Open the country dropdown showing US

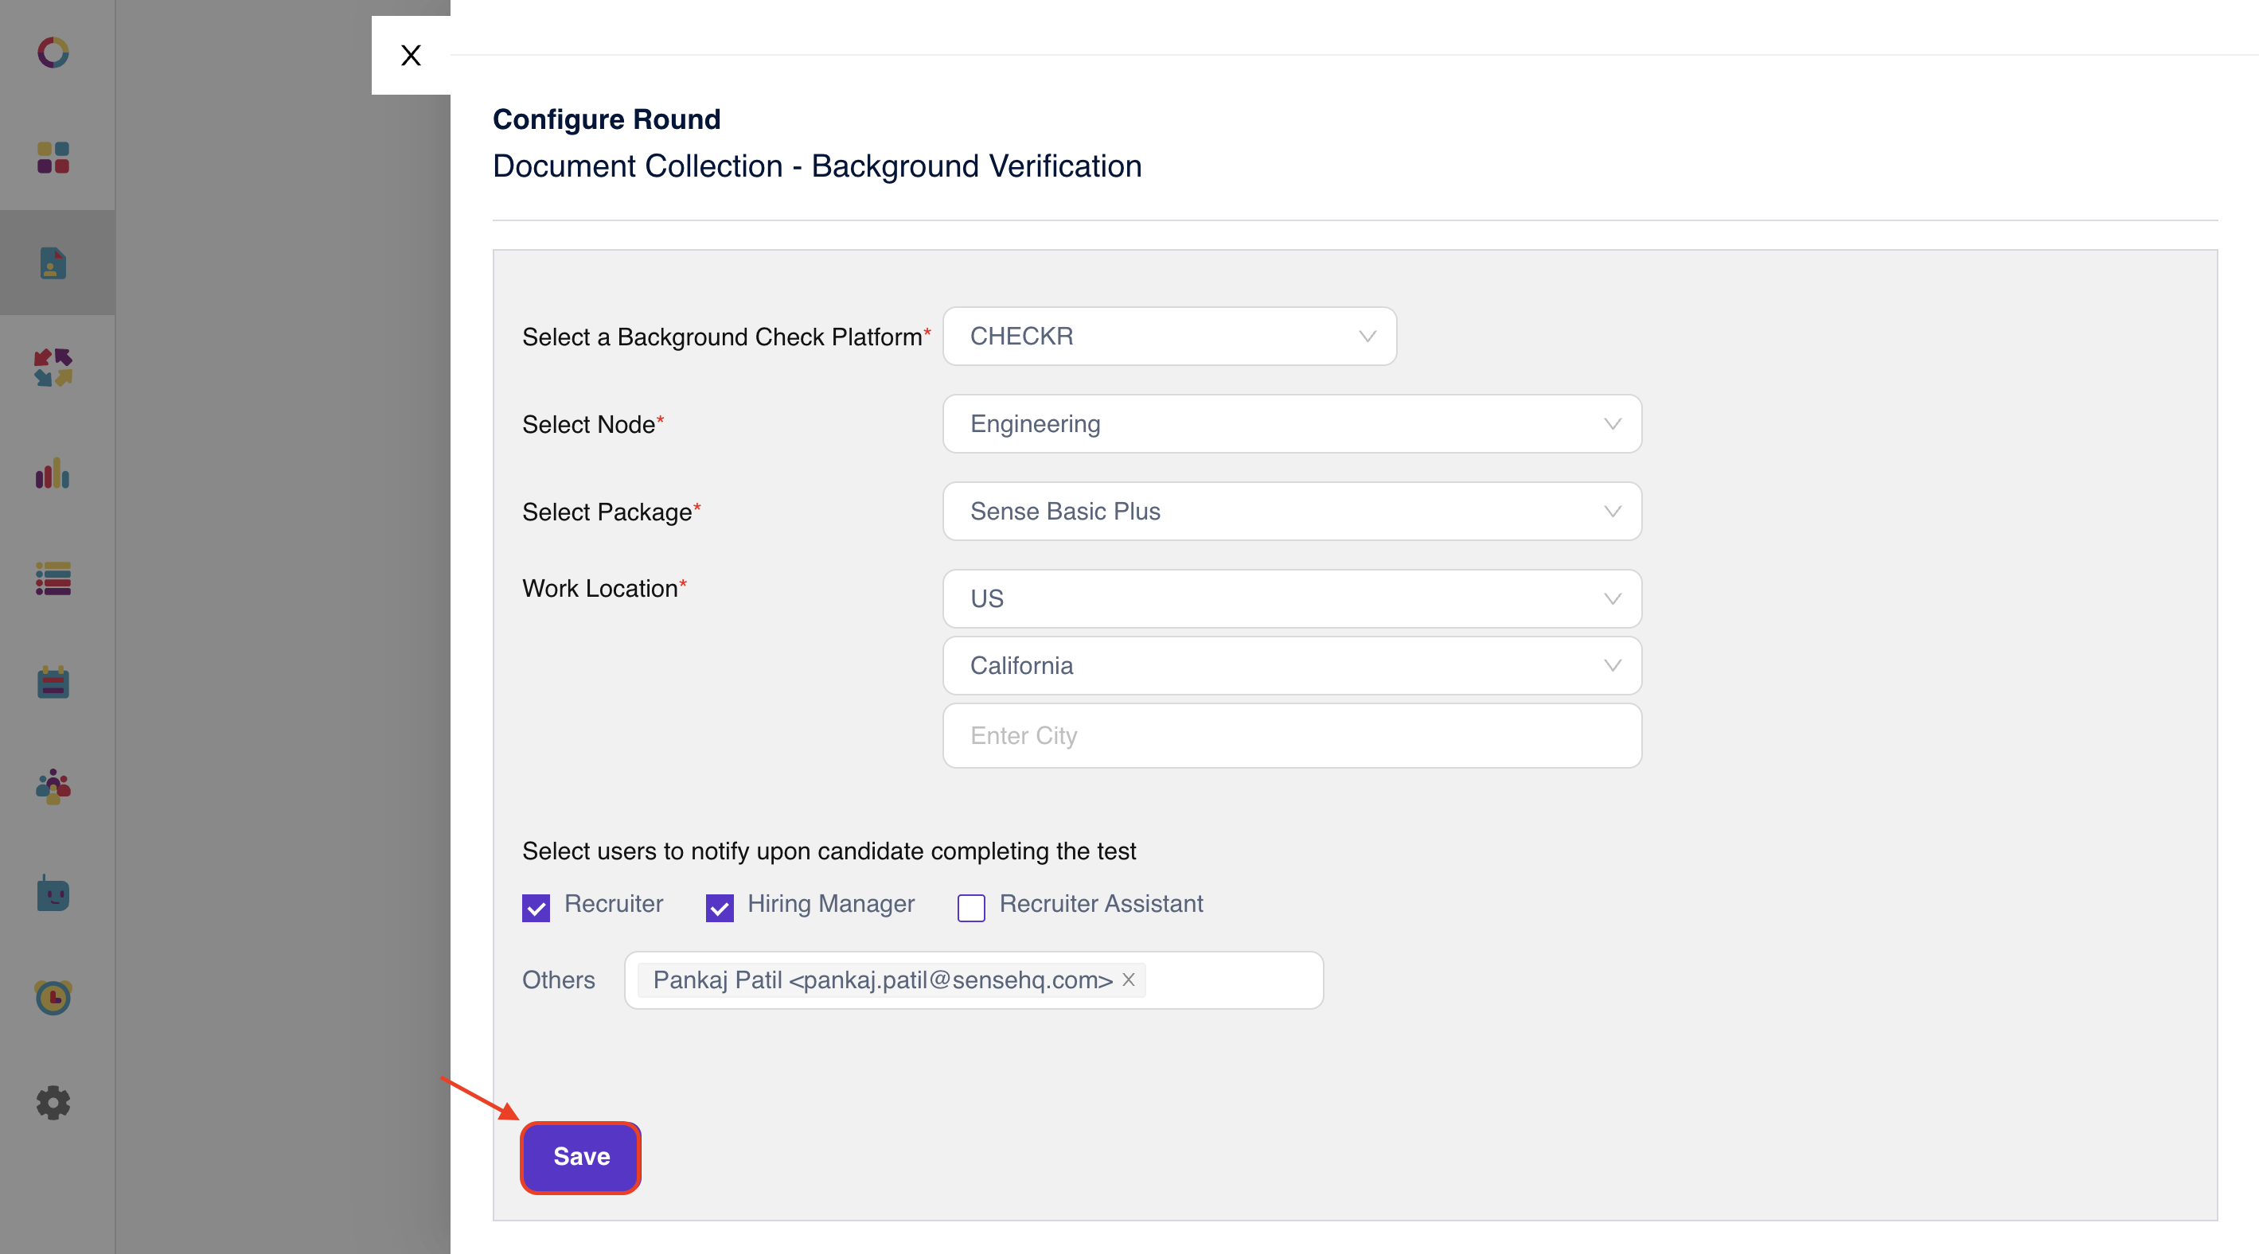(1292, 599)
